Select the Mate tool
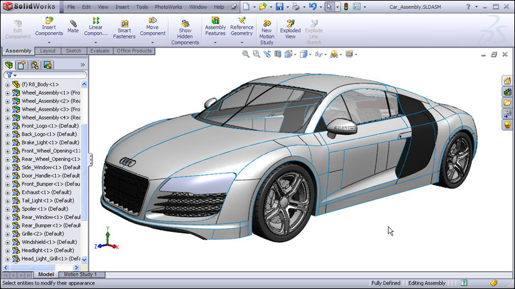This screenshot has width=515, height=289. [73, 26]
